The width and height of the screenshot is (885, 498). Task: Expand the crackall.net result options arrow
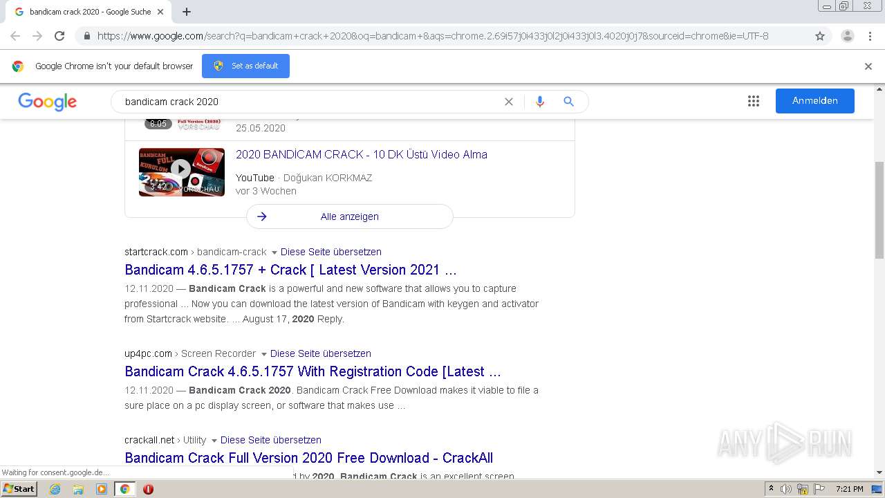coord(214,441)
